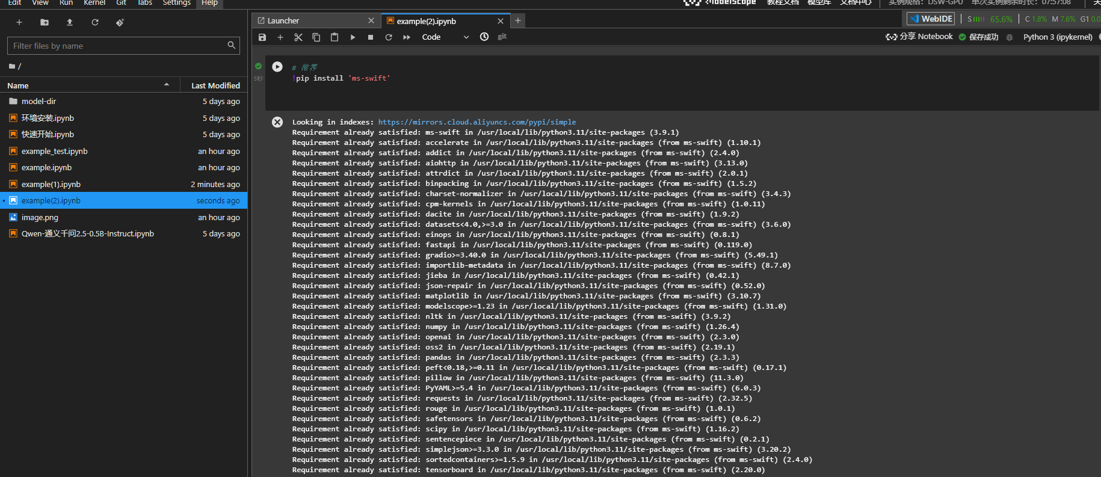
Task: Open 快速开始.ipynb in file list
Action: point(123,134)
